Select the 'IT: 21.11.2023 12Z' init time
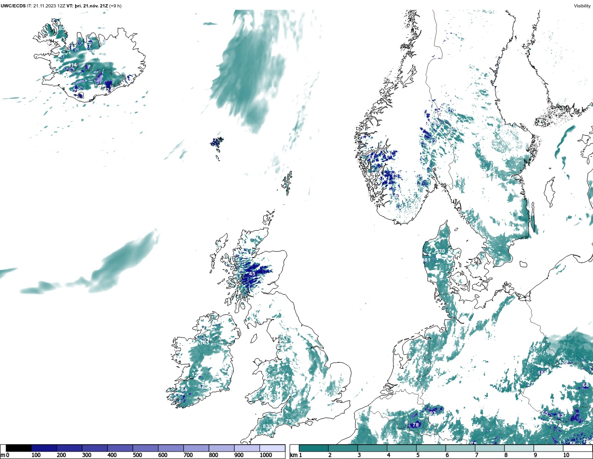Viewport: 593px width, 459px height. click(x=46, y=6)
